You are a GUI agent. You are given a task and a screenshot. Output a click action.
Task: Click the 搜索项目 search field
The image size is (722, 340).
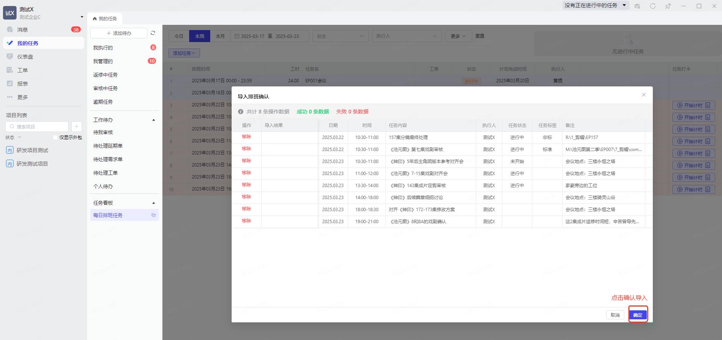pos(37,127)
